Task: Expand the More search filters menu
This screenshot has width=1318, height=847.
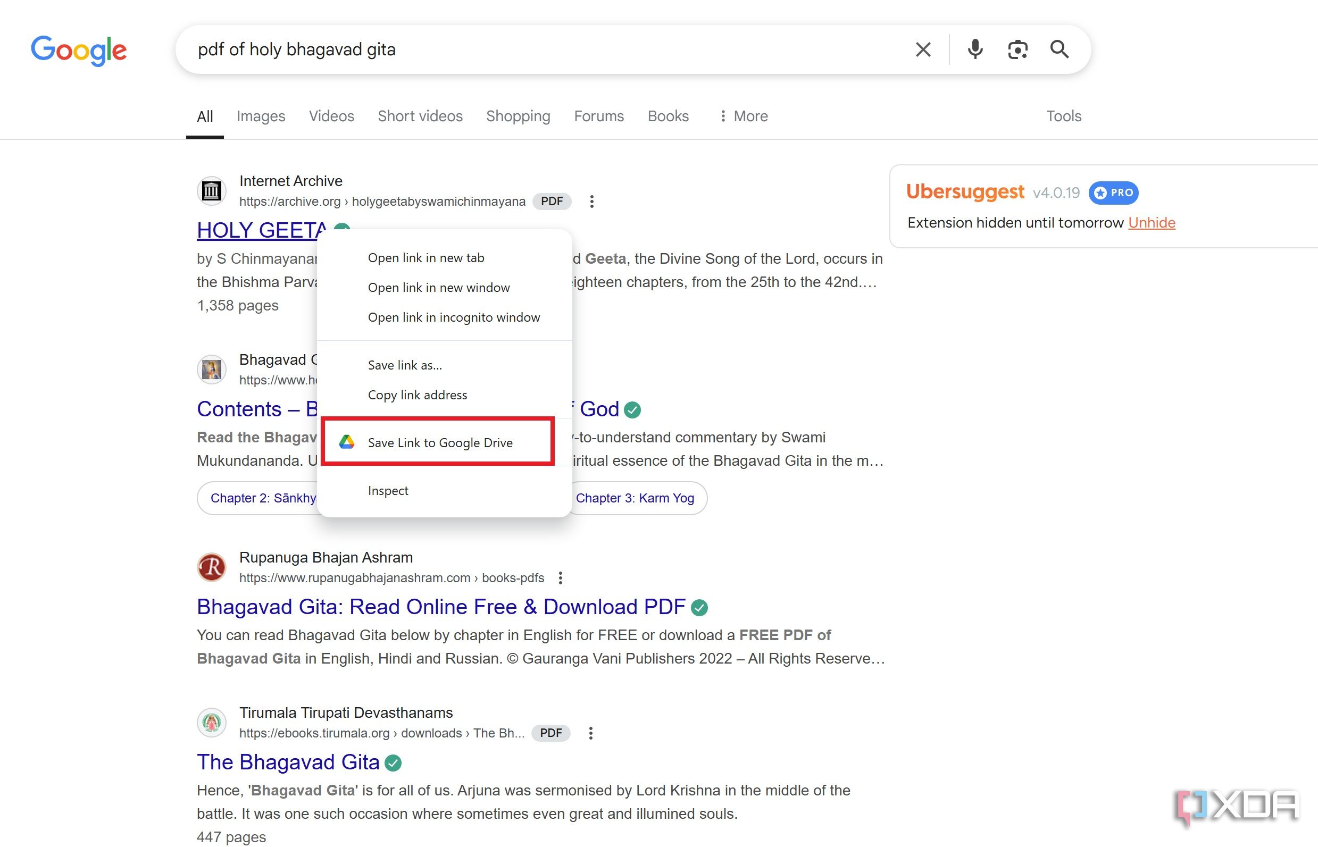Action: pos(743,116)
